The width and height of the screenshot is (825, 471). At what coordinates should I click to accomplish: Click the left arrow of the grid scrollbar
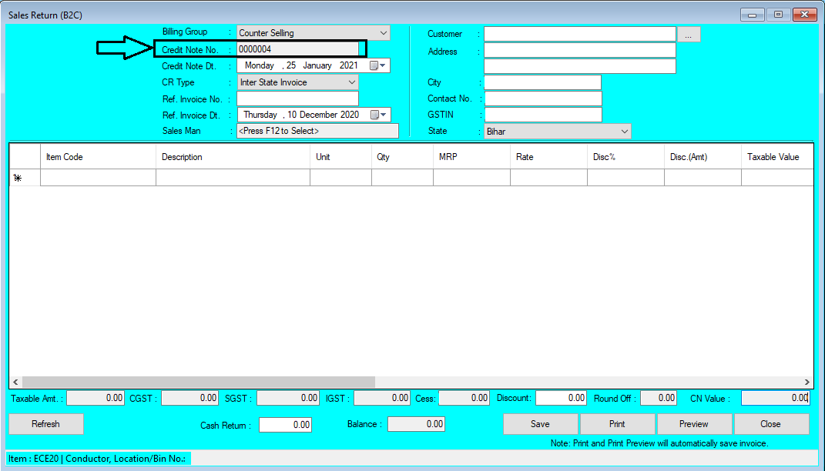(15, 382)
